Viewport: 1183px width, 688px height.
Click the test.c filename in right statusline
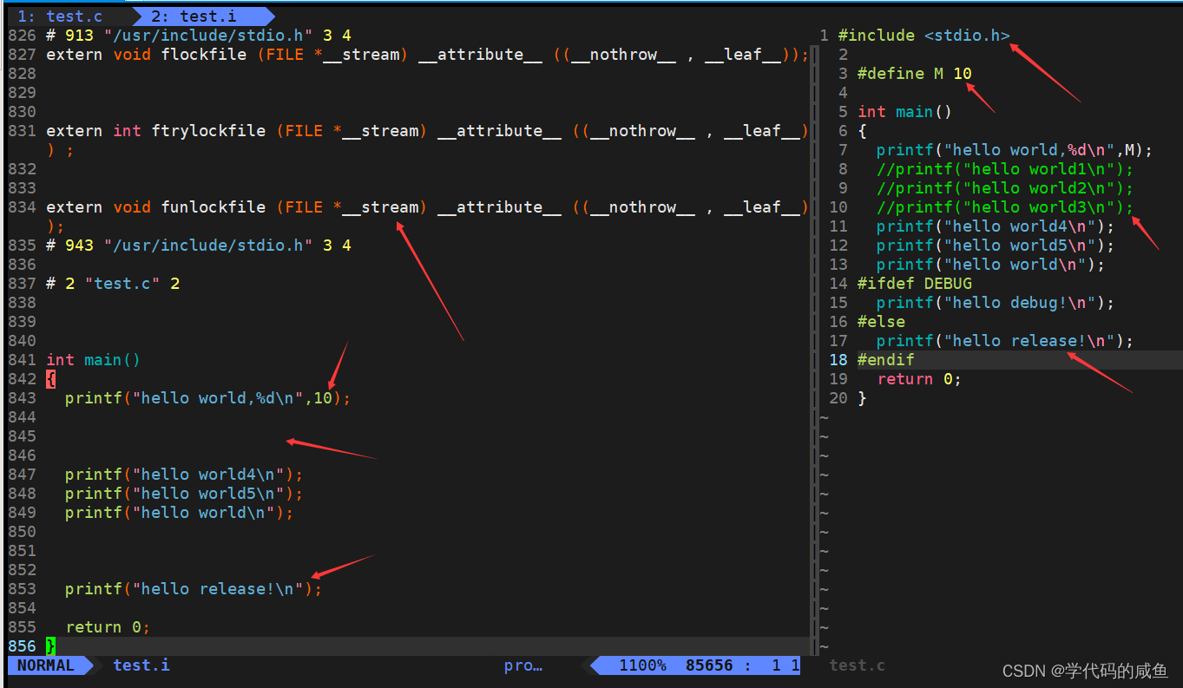[858, 665]
